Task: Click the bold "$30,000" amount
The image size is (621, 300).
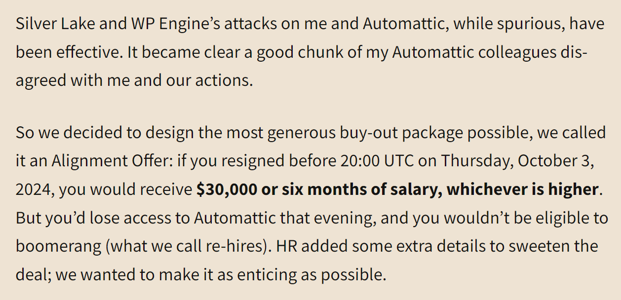Action: point(226,189)
